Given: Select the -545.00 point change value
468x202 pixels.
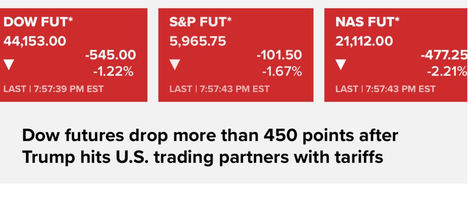Looking at the screenshot, I should click(x=110, y=56).
